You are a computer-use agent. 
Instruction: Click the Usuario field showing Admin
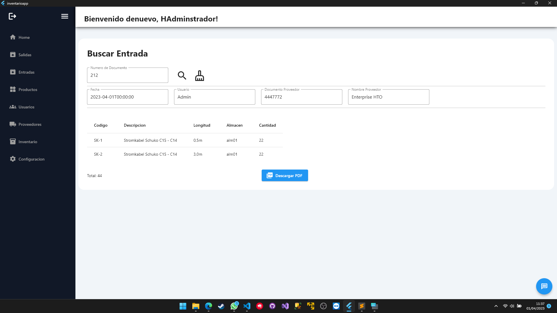[215, 97]
